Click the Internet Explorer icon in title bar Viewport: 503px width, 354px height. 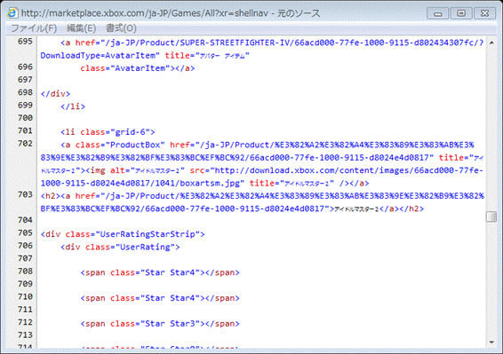tap(12, 13)
